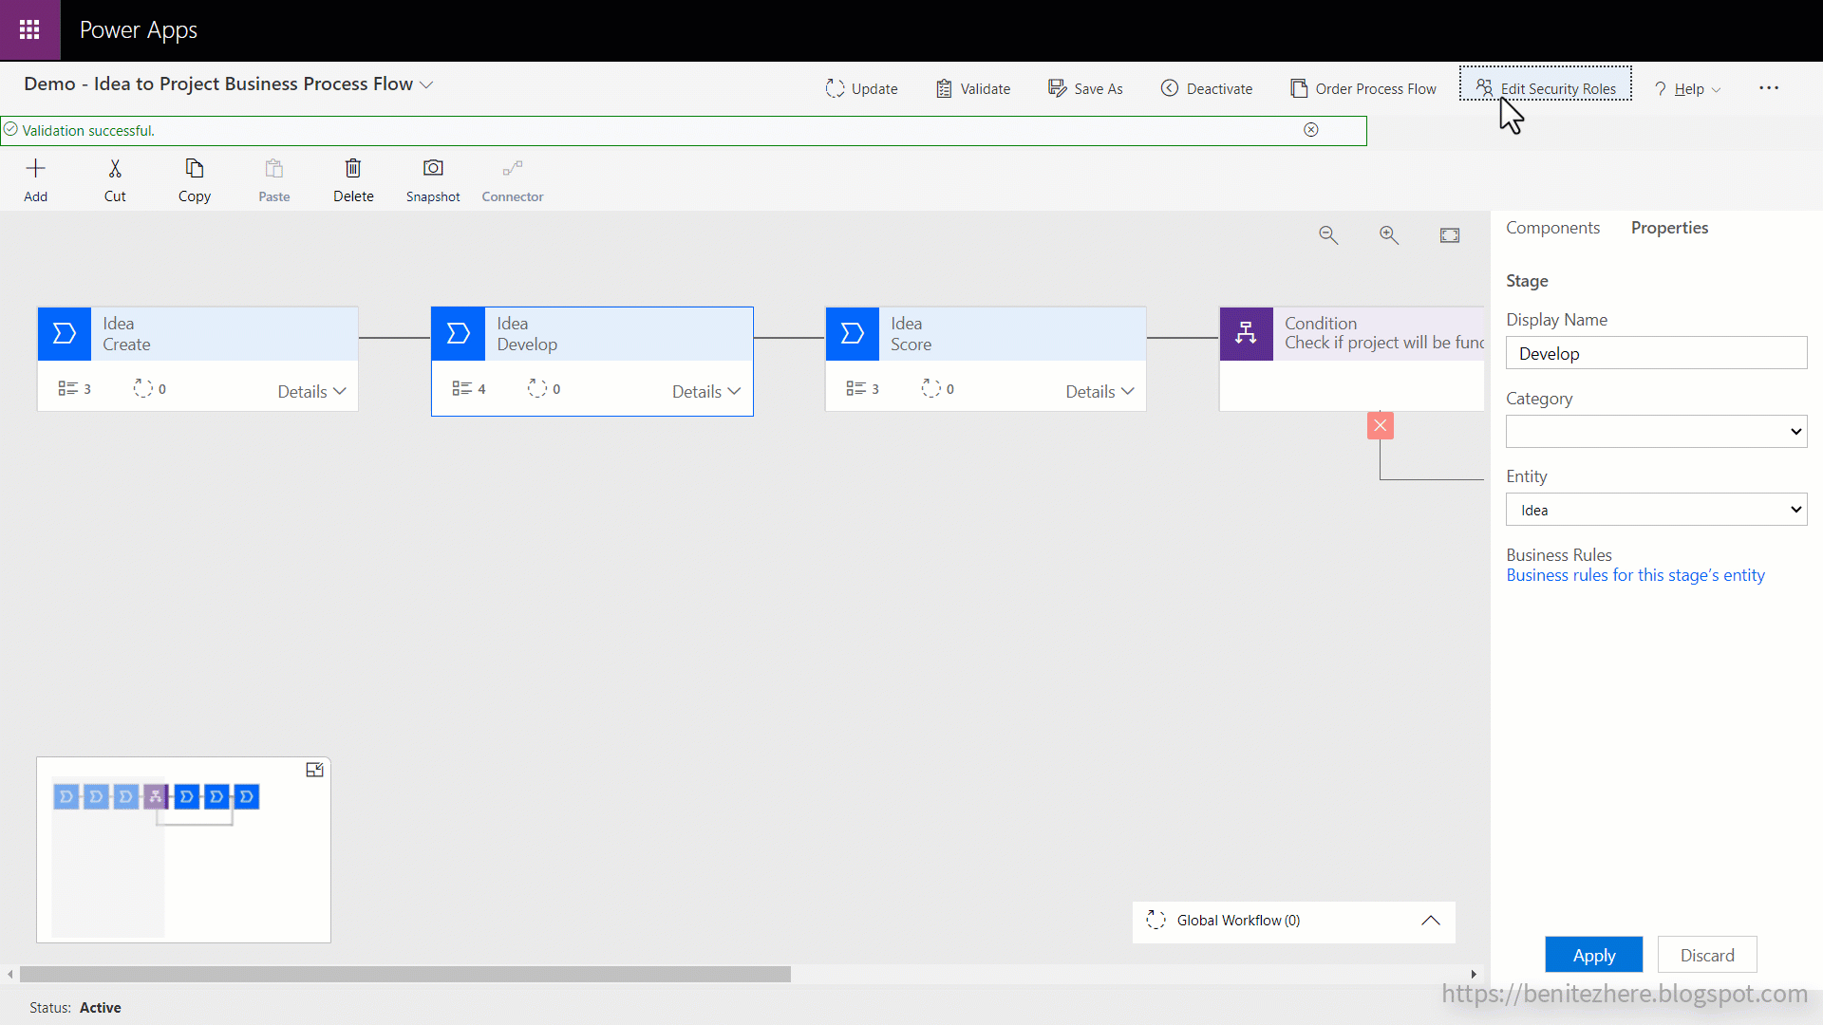Switch to the Components tab
This screenshot has height=1025, width=1823.
1552,228
